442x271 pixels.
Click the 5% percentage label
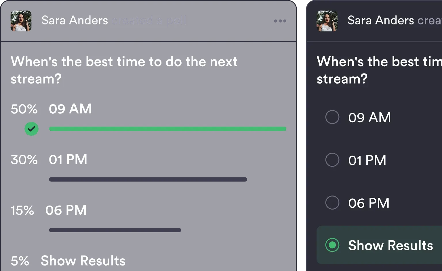[20, 261]
